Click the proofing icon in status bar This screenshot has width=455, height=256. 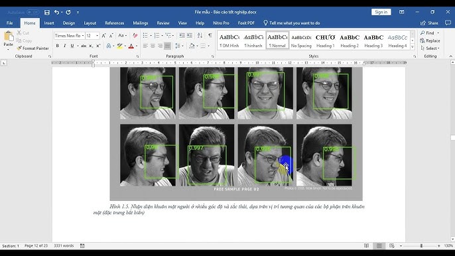[x=82, y=246]
